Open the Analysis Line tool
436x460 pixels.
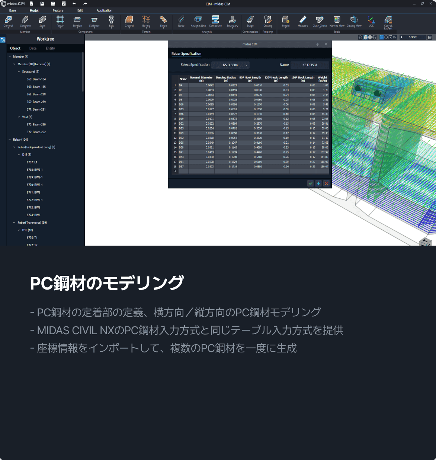(x=198, y=22)
